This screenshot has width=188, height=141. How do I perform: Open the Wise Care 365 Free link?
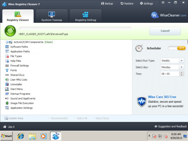point(162,97)
